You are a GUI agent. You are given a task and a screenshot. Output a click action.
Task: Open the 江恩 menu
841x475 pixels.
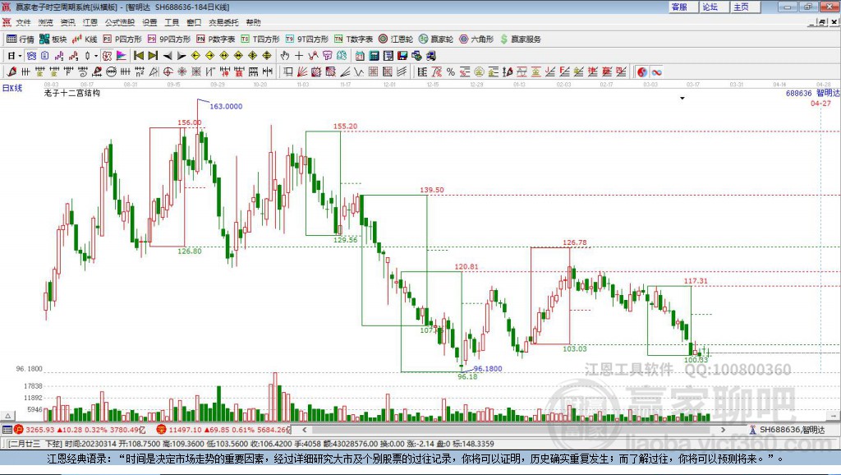pyautogui.click(x=90, y=22)
